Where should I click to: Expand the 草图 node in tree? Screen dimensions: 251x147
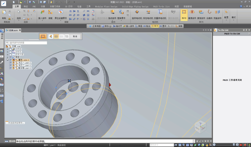7,57
